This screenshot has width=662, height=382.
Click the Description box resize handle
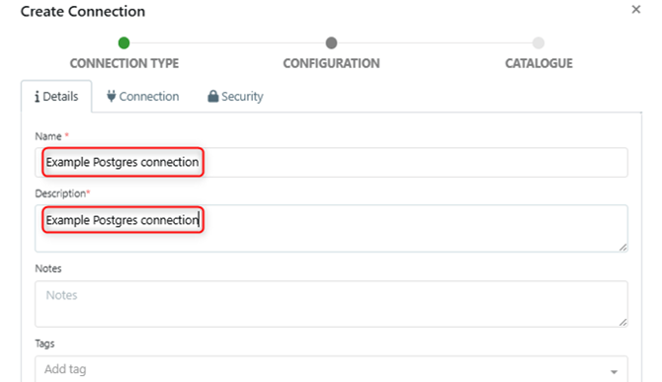623,248
